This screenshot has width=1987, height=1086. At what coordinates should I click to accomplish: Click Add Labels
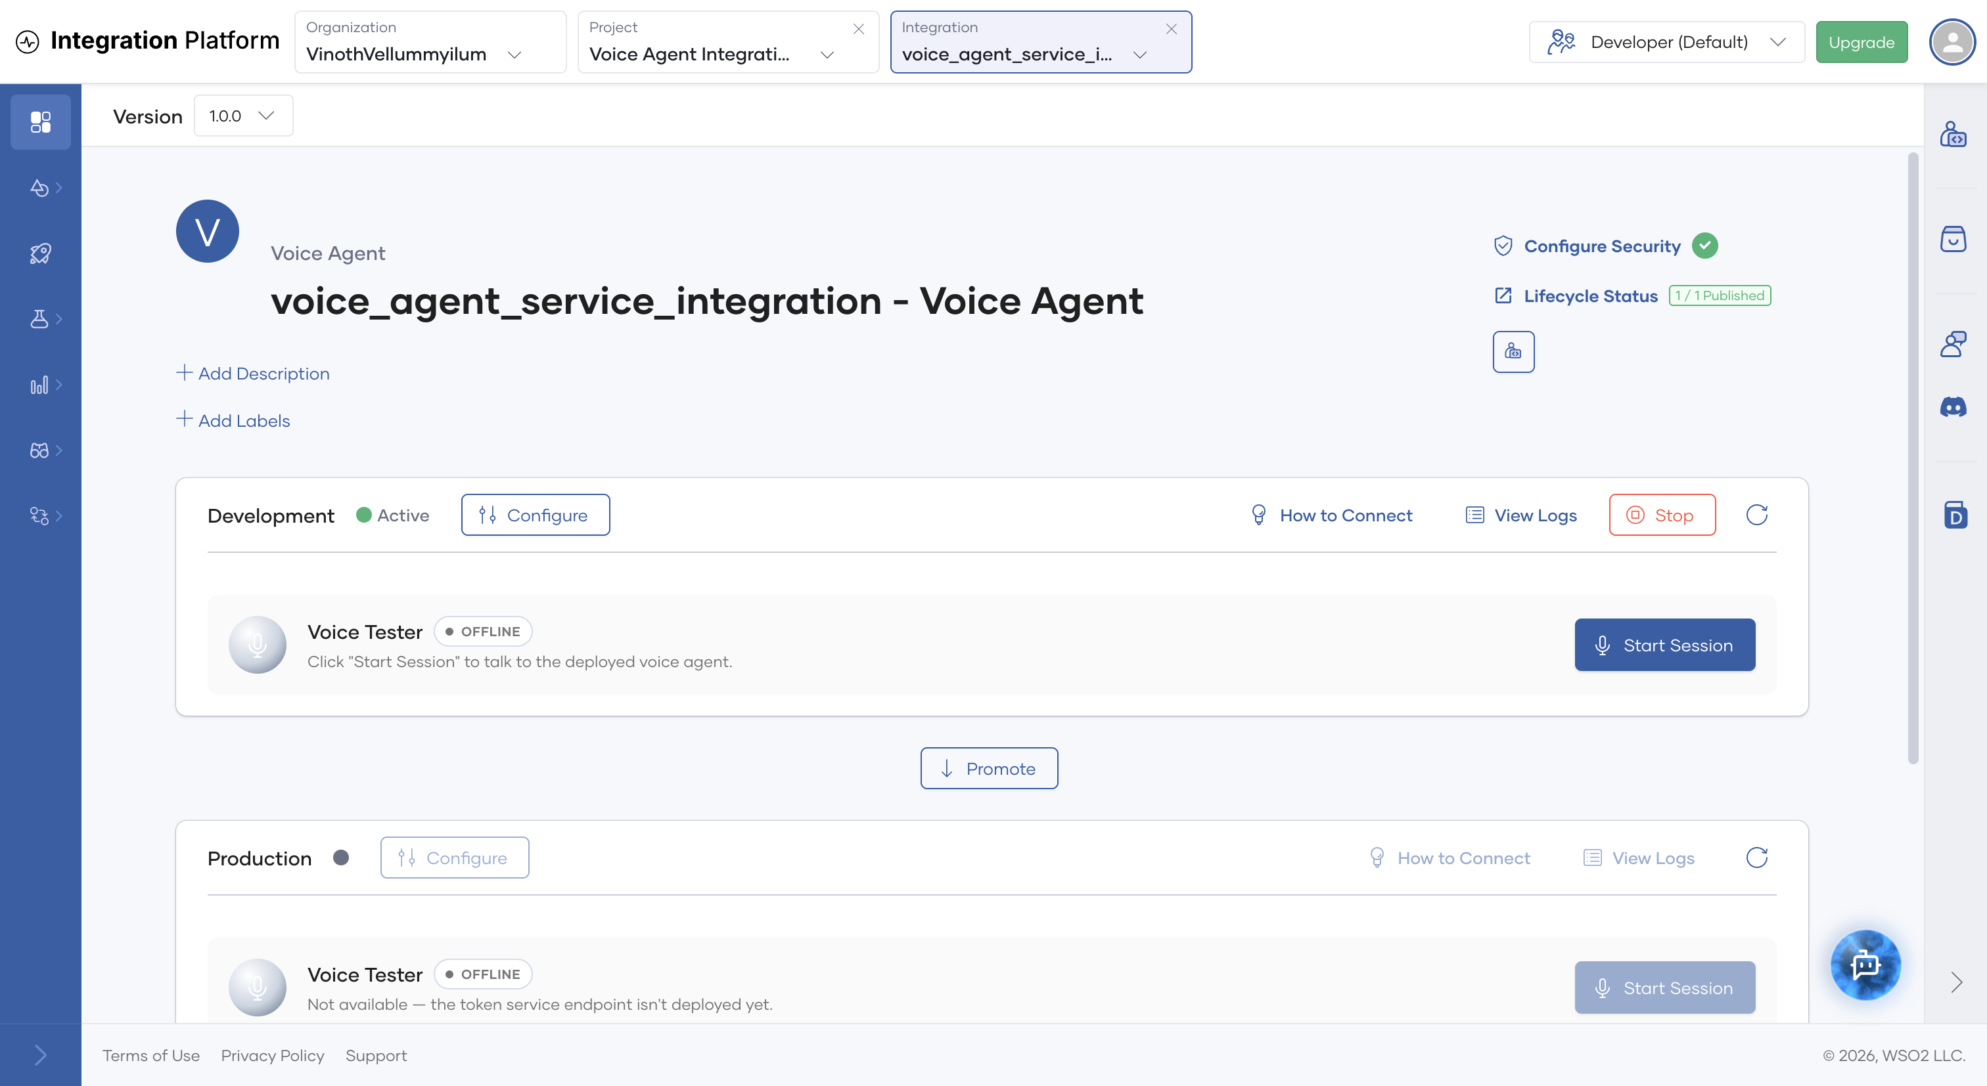[233, 420]
